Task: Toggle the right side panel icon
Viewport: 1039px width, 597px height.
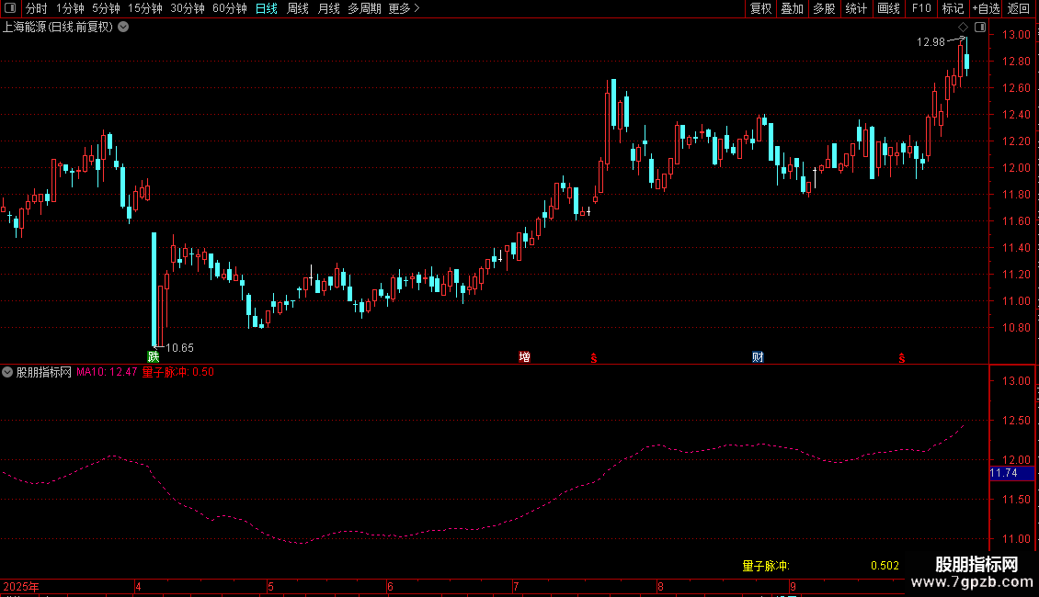Action: (980, 28)
